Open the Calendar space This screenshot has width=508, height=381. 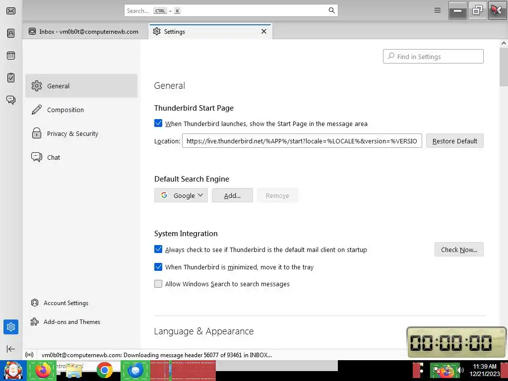click(11, 56)
